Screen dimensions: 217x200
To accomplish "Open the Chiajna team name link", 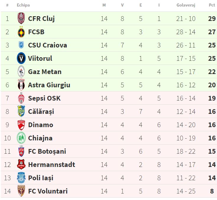I will [40, 138].
